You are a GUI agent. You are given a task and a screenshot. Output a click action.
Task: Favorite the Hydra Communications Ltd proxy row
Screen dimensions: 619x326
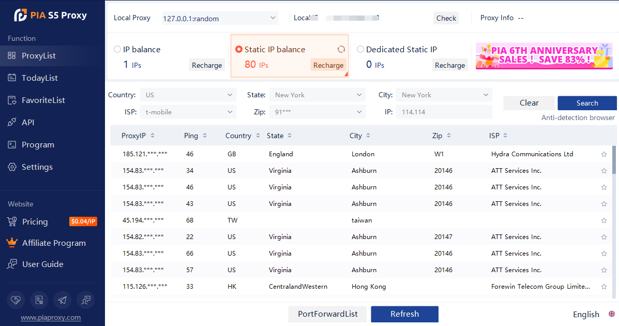pos(604,154)
